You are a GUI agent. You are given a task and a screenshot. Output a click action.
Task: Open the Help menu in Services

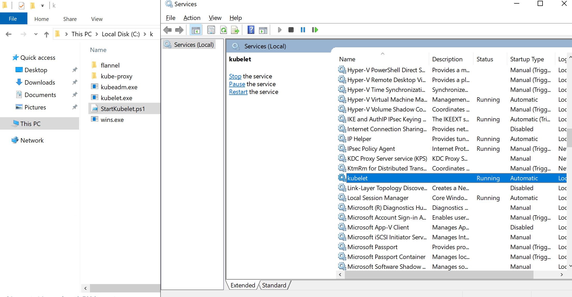coord(235,18)
